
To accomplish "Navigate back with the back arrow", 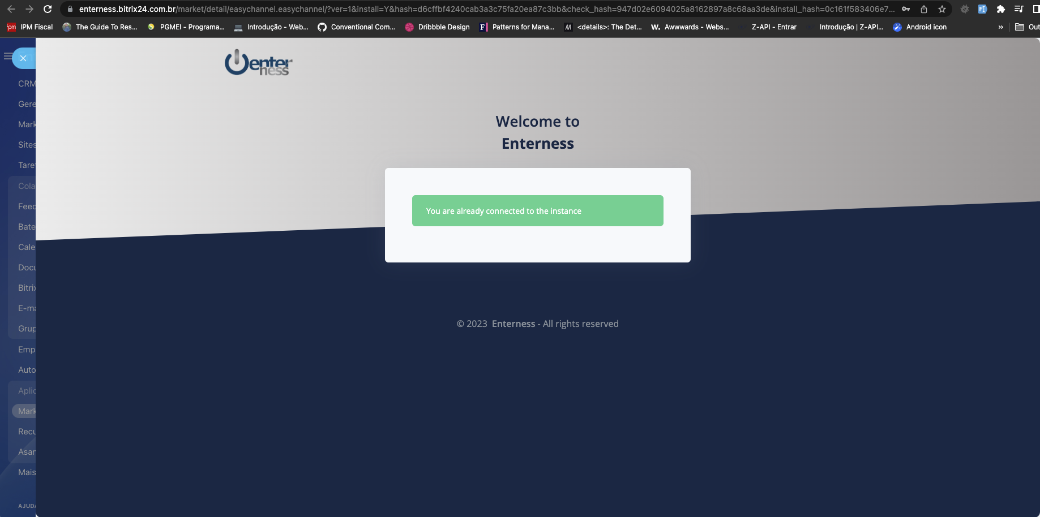I will [x=10, y=8].
